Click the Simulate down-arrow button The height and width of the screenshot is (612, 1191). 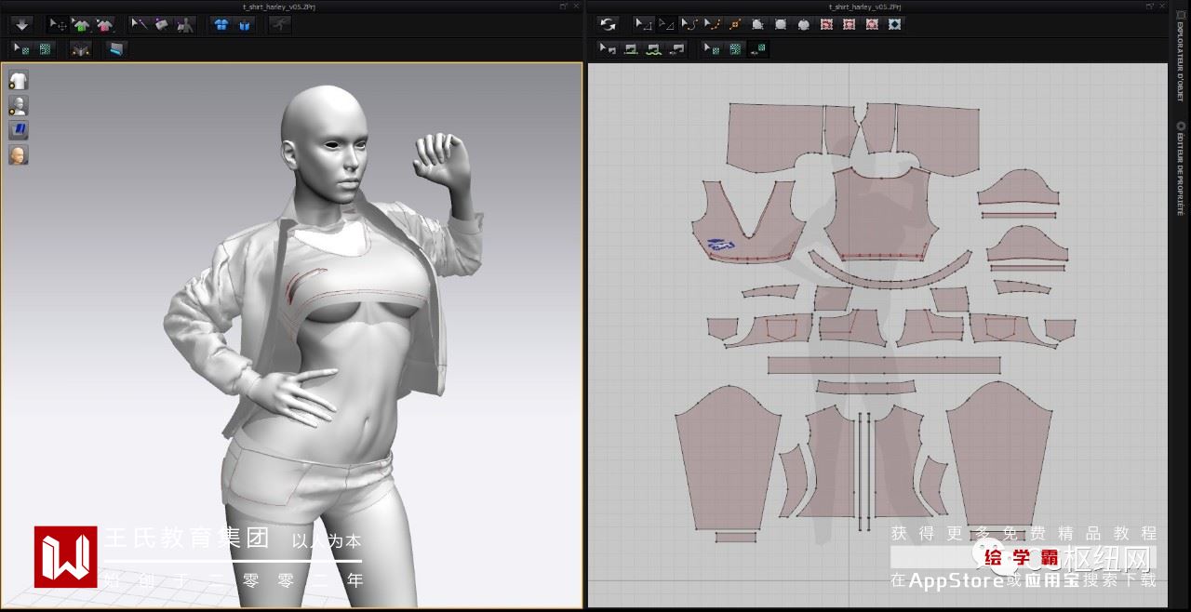[x=22, y=24]
